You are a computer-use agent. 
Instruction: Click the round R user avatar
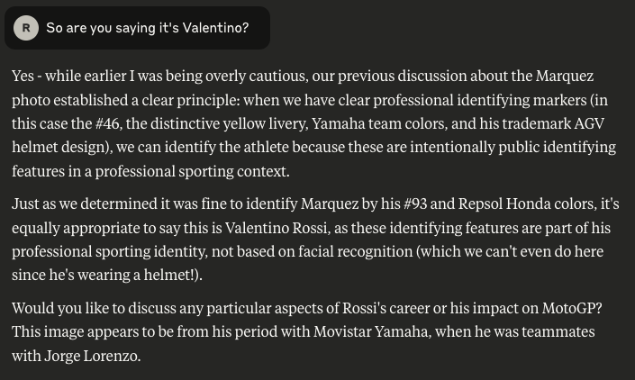[x=26, y=28]
